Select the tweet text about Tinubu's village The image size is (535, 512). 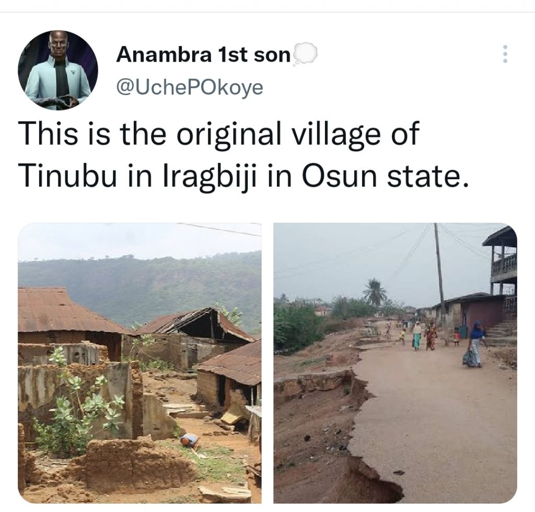tap(245, 155)
